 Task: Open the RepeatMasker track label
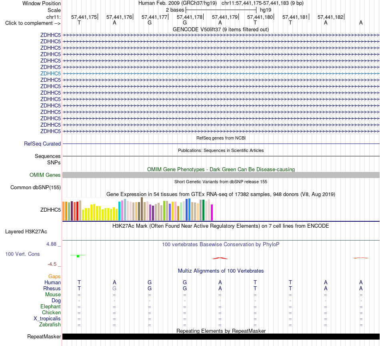pos(44,336)
